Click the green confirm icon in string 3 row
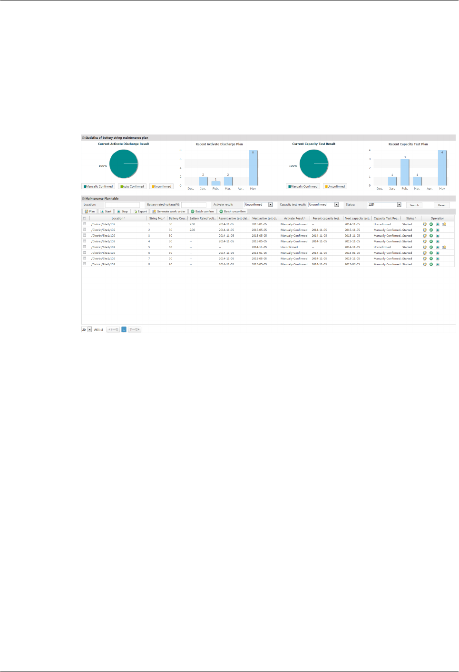Image resolution: width=459 pixels, height=672 pixels. pos(431,236)
